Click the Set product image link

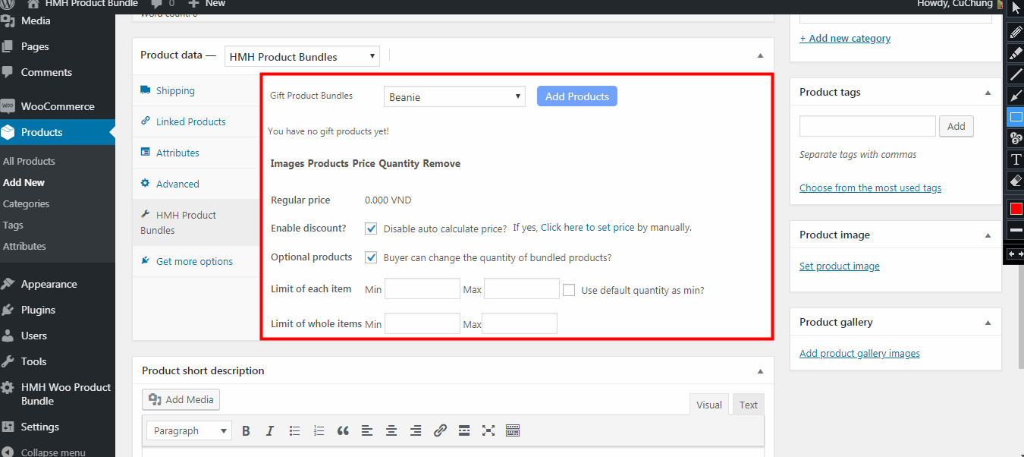pos(840,266)
